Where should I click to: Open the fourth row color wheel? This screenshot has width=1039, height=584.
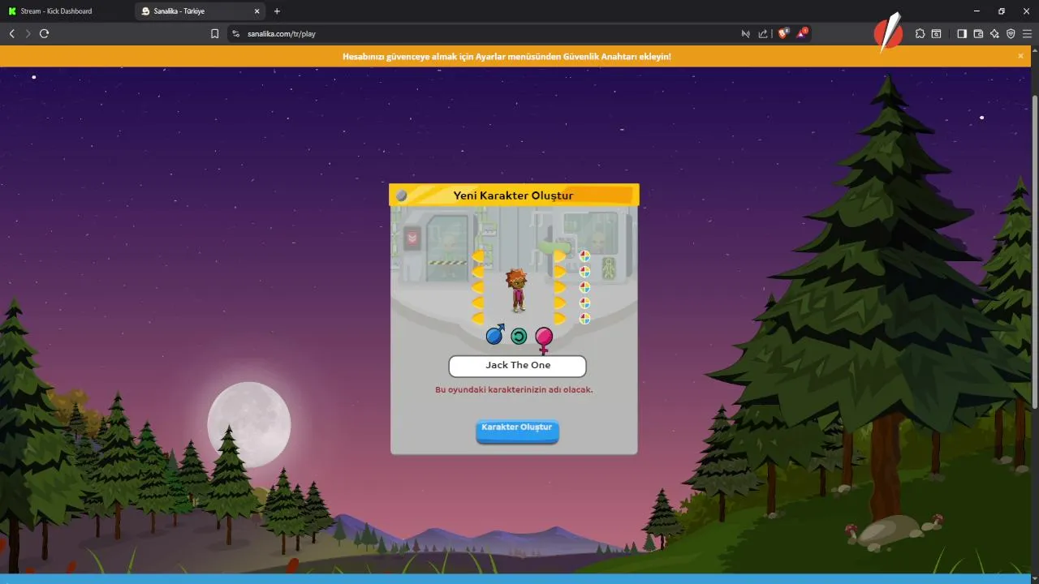pos(584,303)
